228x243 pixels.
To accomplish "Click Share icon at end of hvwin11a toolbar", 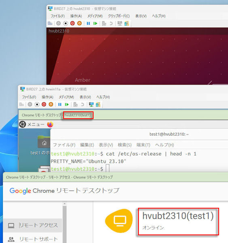I will pyautogui.click(x=98, y=104).
